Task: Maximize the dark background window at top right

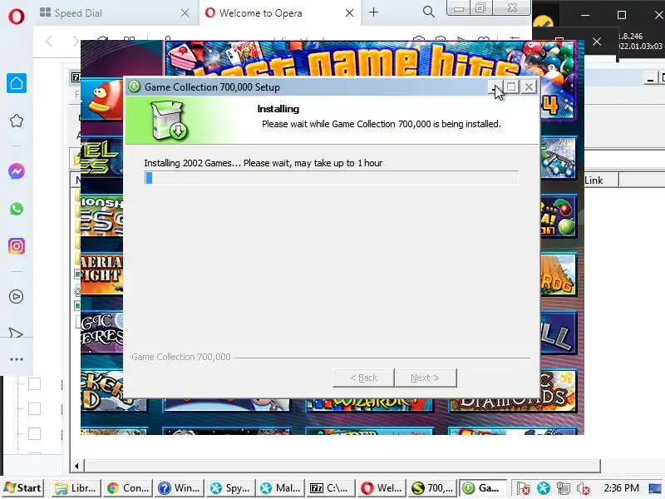Action: pos(622,15)
